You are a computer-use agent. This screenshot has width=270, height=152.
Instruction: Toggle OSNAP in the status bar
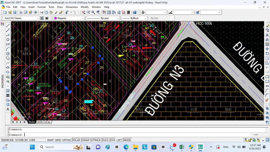85,140
